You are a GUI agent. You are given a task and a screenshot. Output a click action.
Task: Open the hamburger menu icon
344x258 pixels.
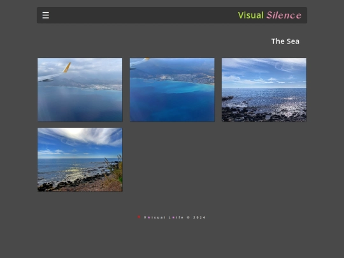point(46,15)
